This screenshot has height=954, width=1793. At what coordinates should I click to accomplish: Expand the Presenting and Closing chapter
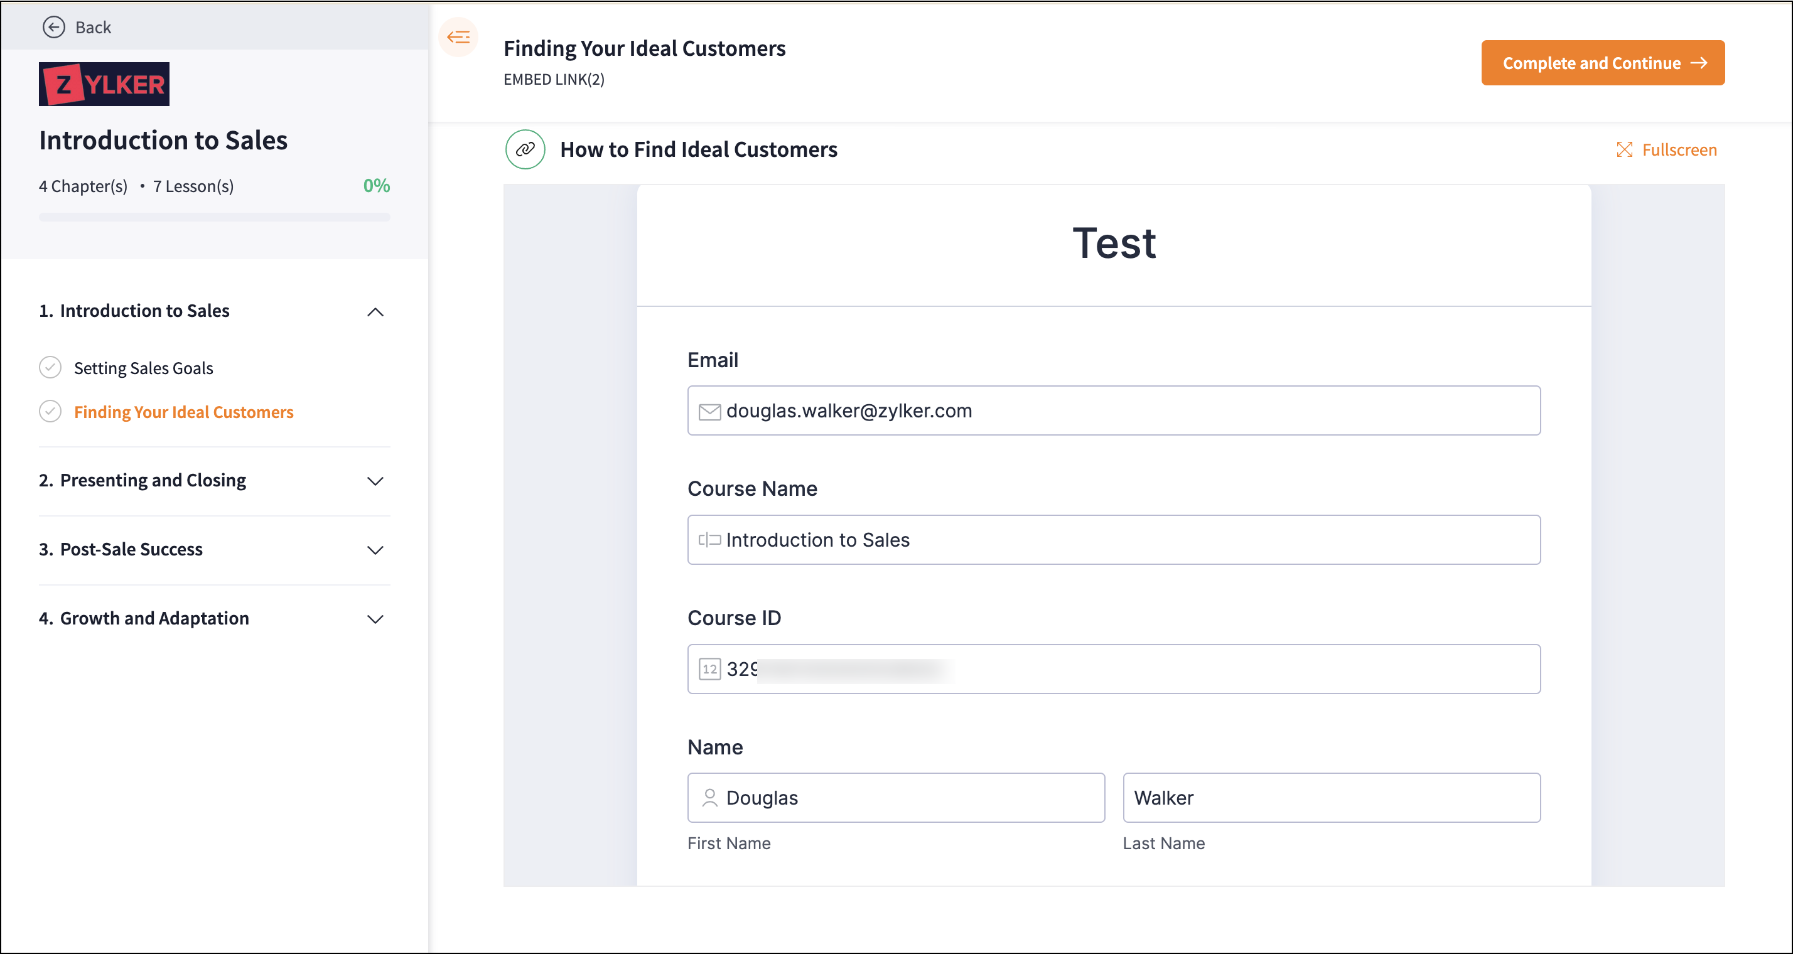[375, 481]
